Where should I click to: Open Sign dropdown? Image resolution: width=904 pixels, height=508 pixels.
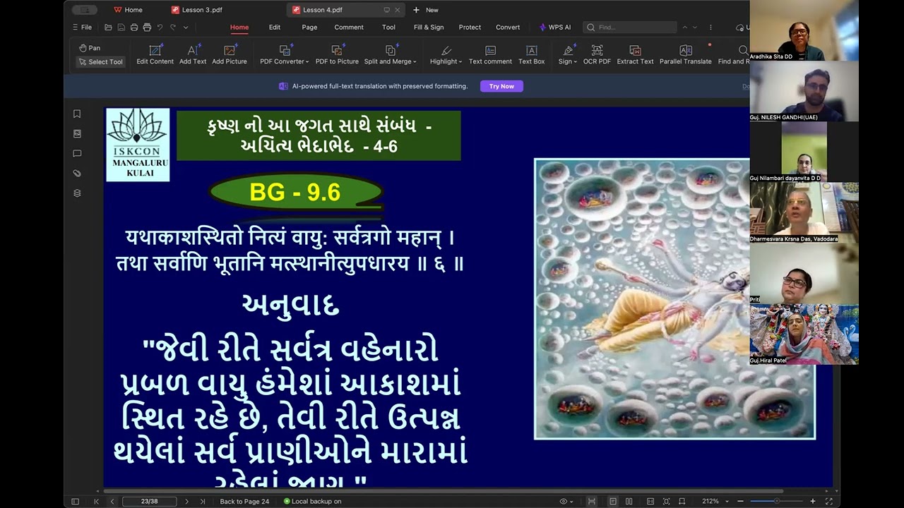point(568,55)
